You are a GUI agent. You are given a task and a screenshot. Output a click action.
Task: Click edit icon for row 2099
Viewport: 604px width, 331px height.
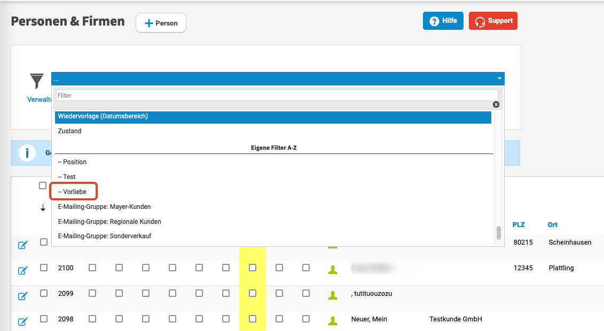23,296
